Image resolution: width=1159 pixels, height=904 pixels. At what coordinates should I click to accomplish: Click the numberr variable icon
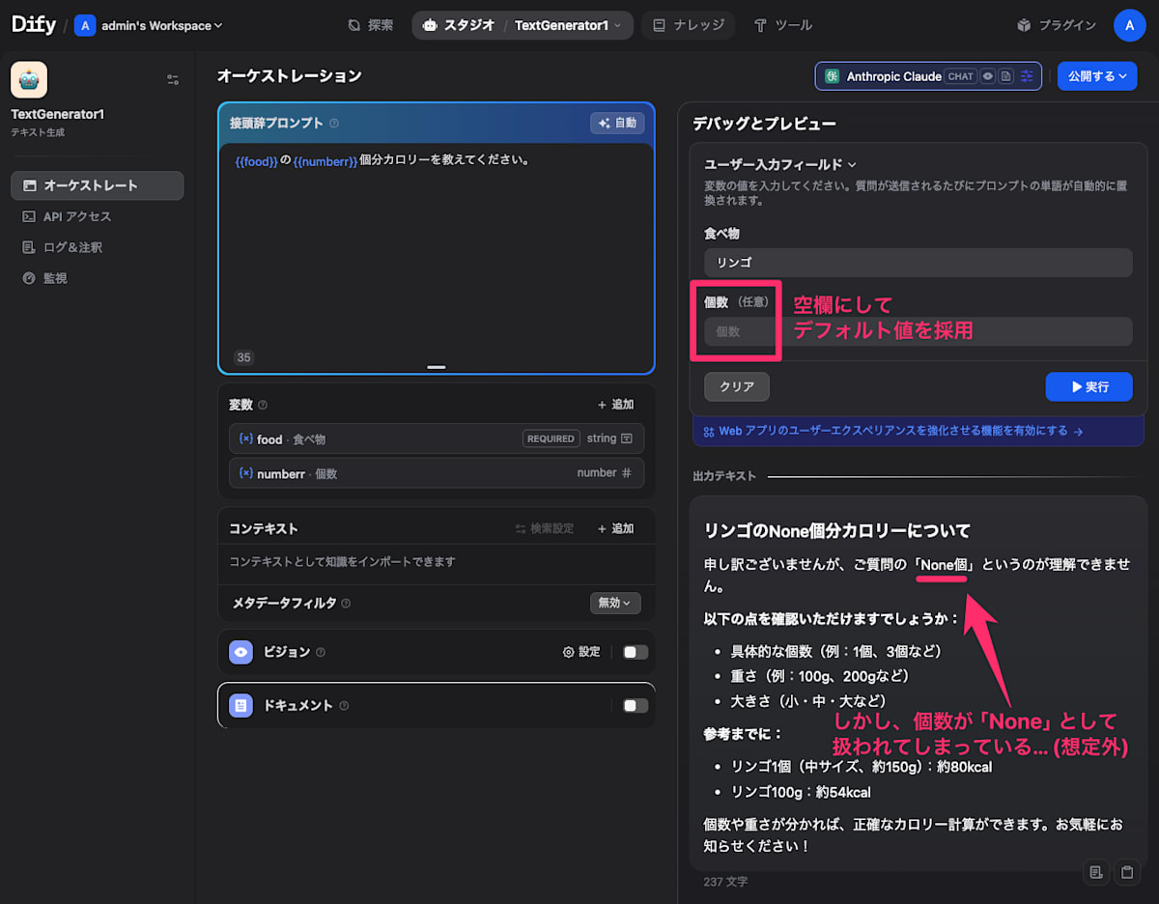coord(245,473)
